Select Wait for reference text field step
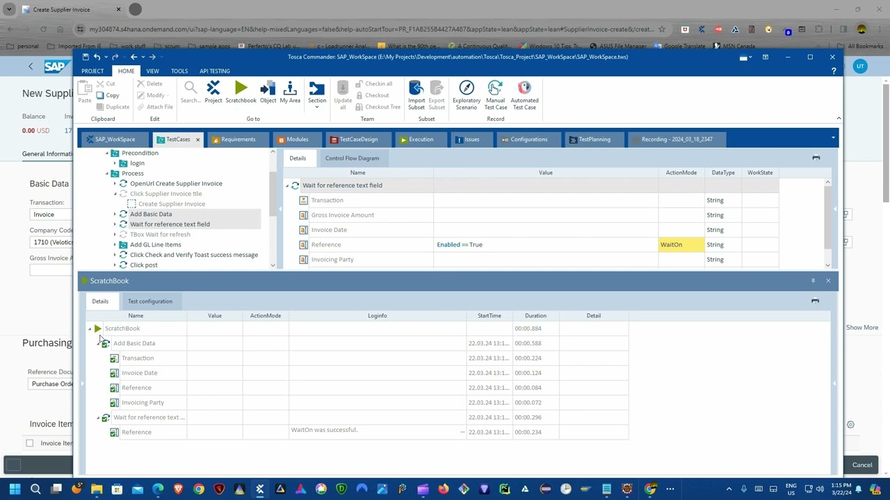Image resolution: width=890 pixels, height=500 pixels. click(170, 224)
